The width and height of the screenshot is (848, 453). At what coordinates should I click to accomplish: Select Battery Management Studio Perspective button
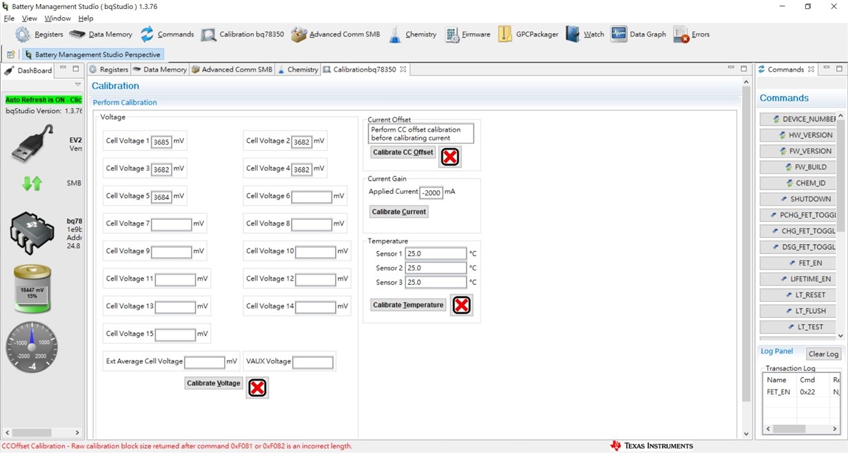click(92, 54)
